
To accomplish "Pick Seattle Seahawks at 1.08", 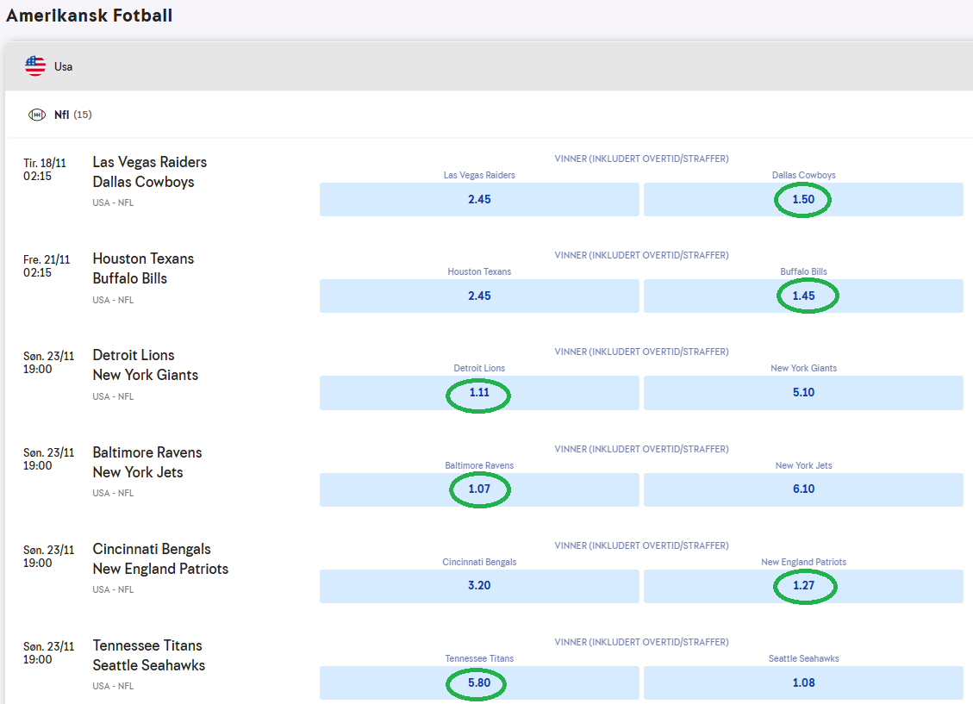I will [x=803, y=682].
